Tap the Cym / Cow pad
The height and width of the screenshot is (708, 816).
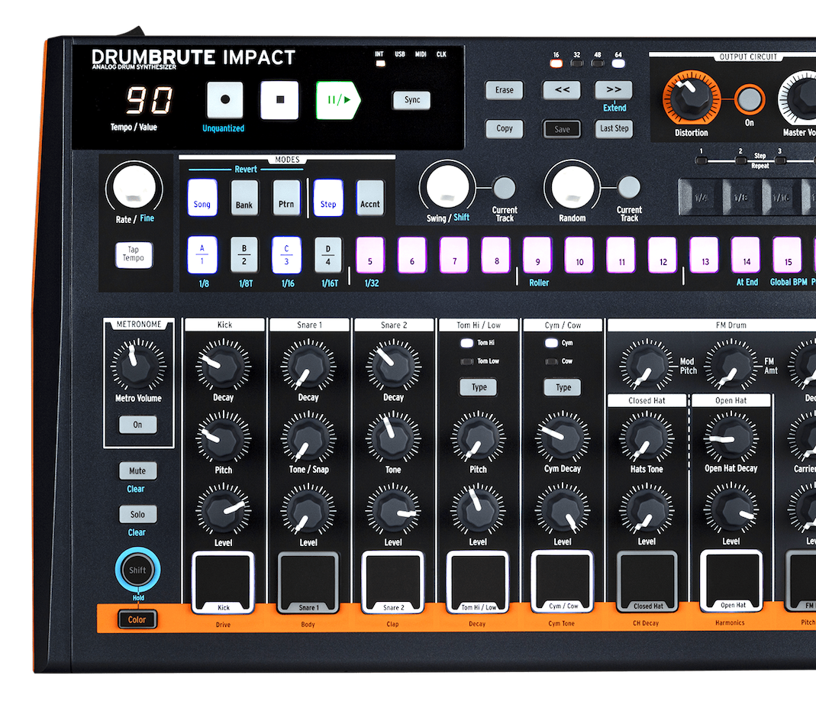[562, 581]
